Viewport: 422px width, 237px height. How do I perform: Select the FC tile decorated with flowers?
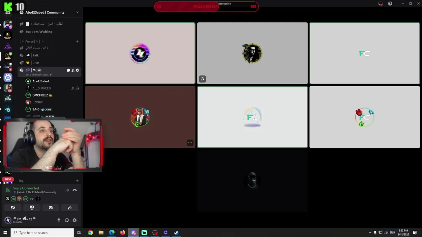(365, 117)
